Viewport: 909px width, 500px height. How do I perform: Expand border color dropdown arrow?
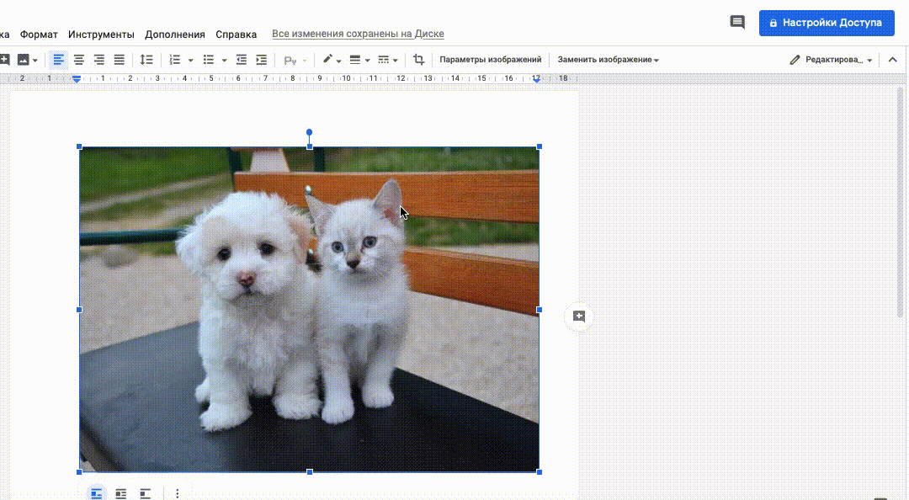338,61
